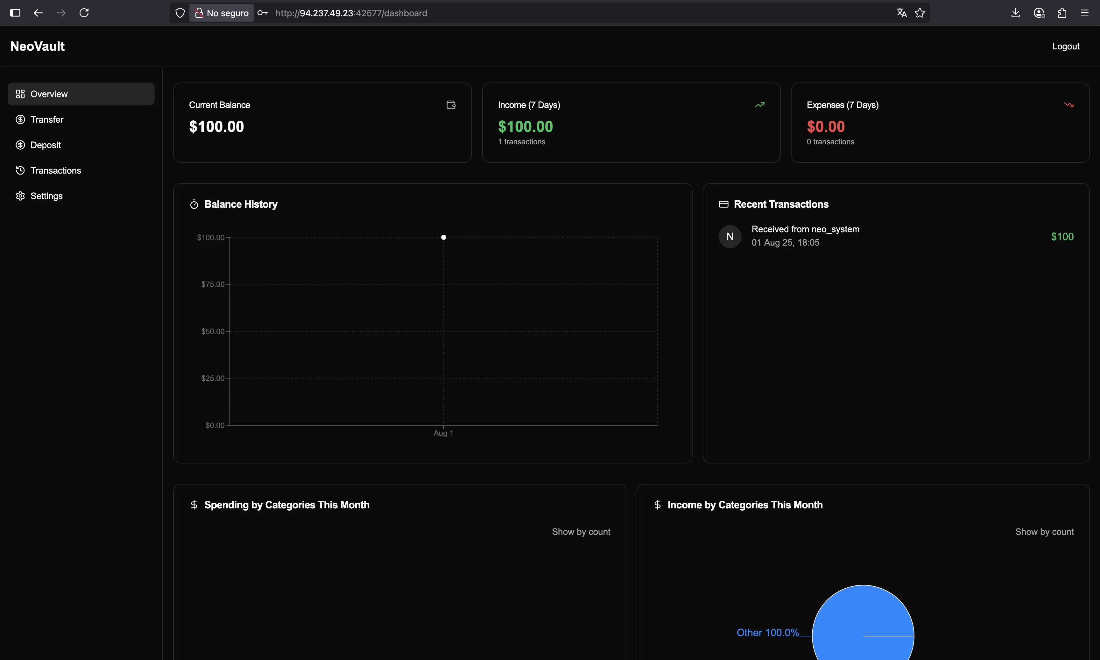Click the Income (7 Days) $100.00 value
Image resolution: width=1100 pixels, height=660 pixels.
click(525, 127)
